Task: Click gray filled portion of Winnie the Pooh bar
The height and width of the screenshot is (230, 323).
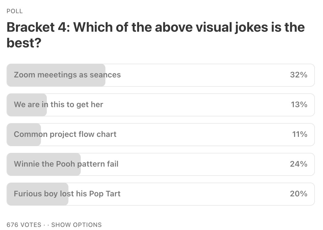Action: (43, 172)
